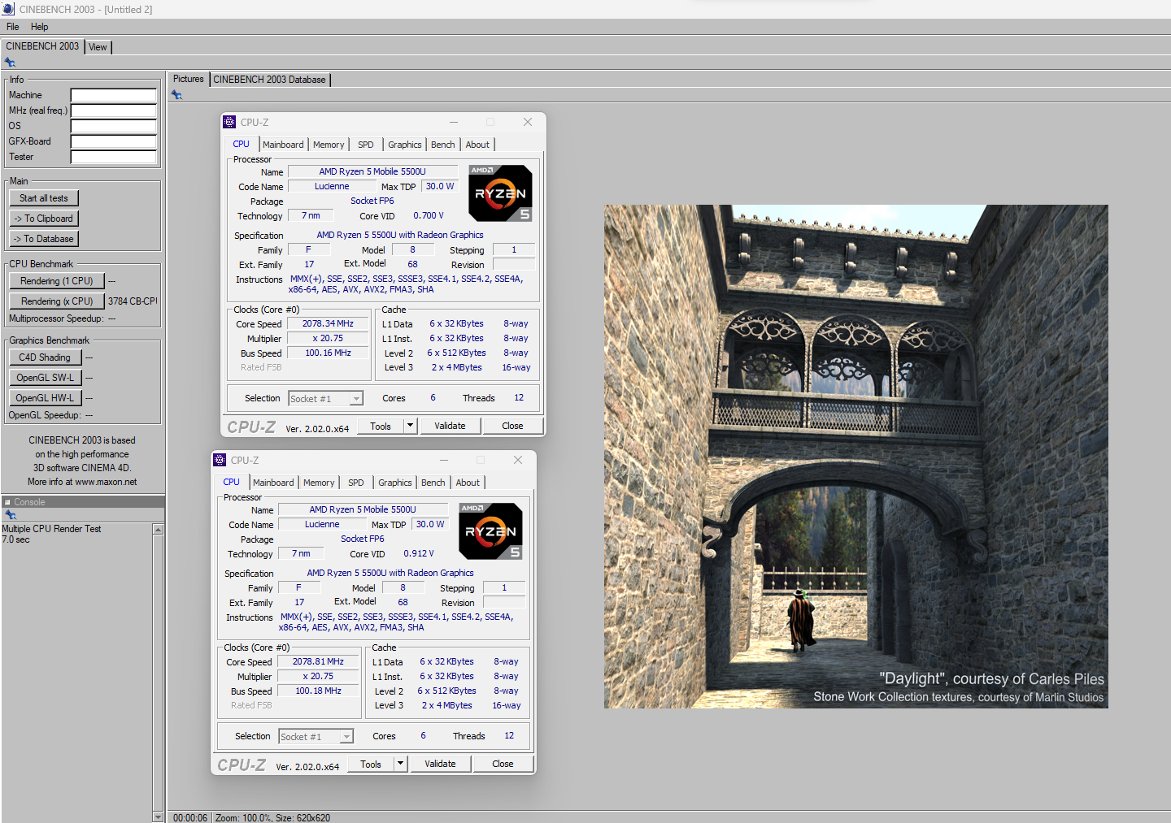The width and height of the screenshot is (1171, 823).
Task: Click the Close button in the lower CPU-Z window
Action: point(503,764)
